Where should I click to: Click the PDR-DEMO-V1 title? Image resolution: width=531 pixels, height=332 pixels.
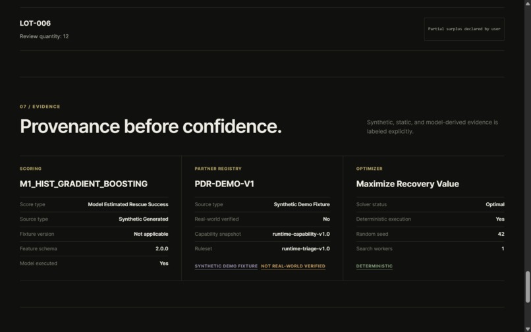(x=224, y=184)
